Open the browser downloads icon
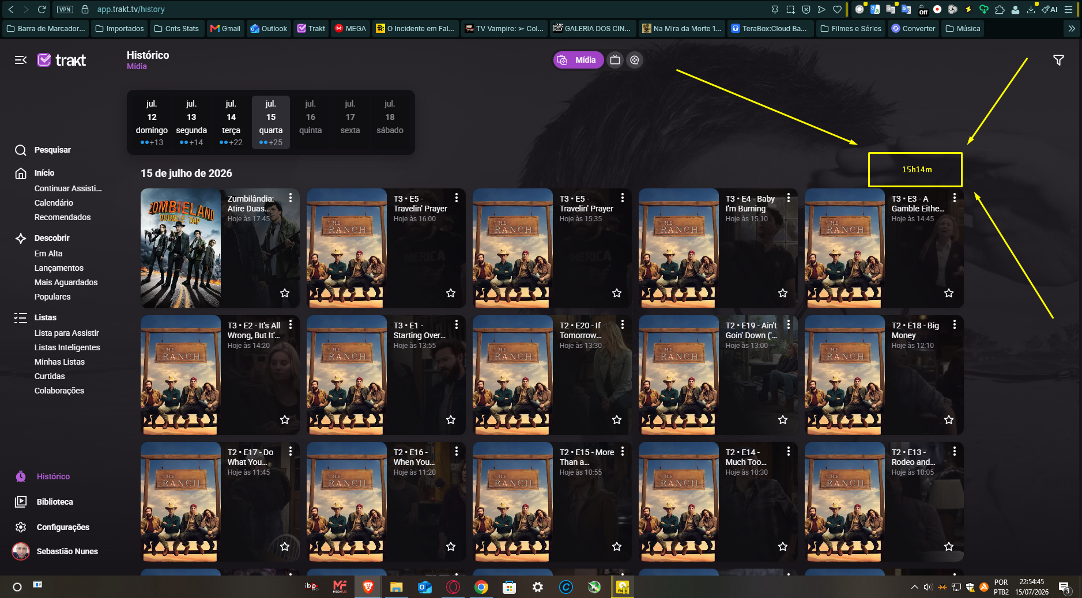1082x598 pixels. (1031, 9)
